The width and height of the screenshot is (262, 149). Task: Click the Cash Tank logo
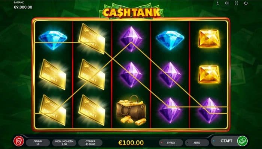click(131, 12)
